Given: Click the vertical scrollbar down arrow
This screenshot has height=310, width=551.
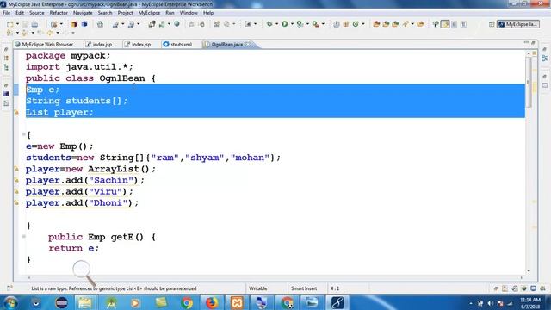Looking at the screenshot, I should pyautogui.click(x=528, y=270).
